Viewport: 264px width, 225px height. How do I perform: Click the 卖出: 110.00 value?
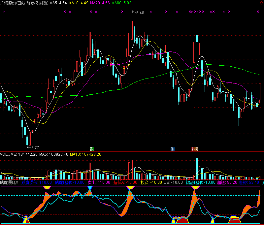tap(99, 182)
